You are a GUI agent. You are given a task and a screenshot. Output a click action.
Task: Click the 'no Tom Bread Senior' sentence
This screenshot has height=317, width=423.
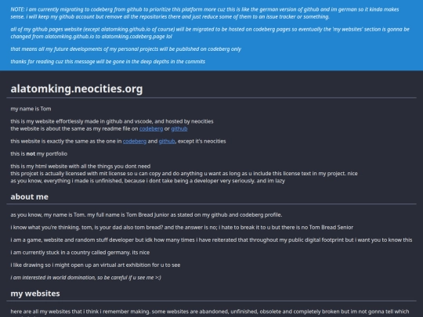tap(182, 227)
